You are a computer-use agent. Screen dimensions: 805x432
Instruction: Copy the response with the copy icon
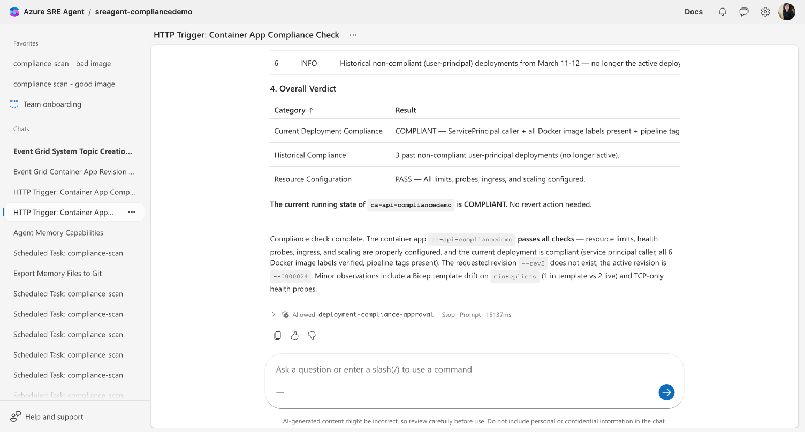(x=277, y=336)
